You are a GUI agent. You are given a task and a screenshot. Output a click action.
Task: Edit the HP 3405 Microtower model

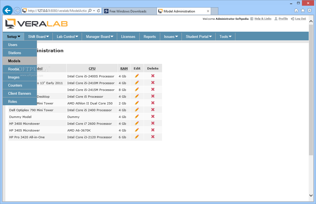click(x=137, y=130)
